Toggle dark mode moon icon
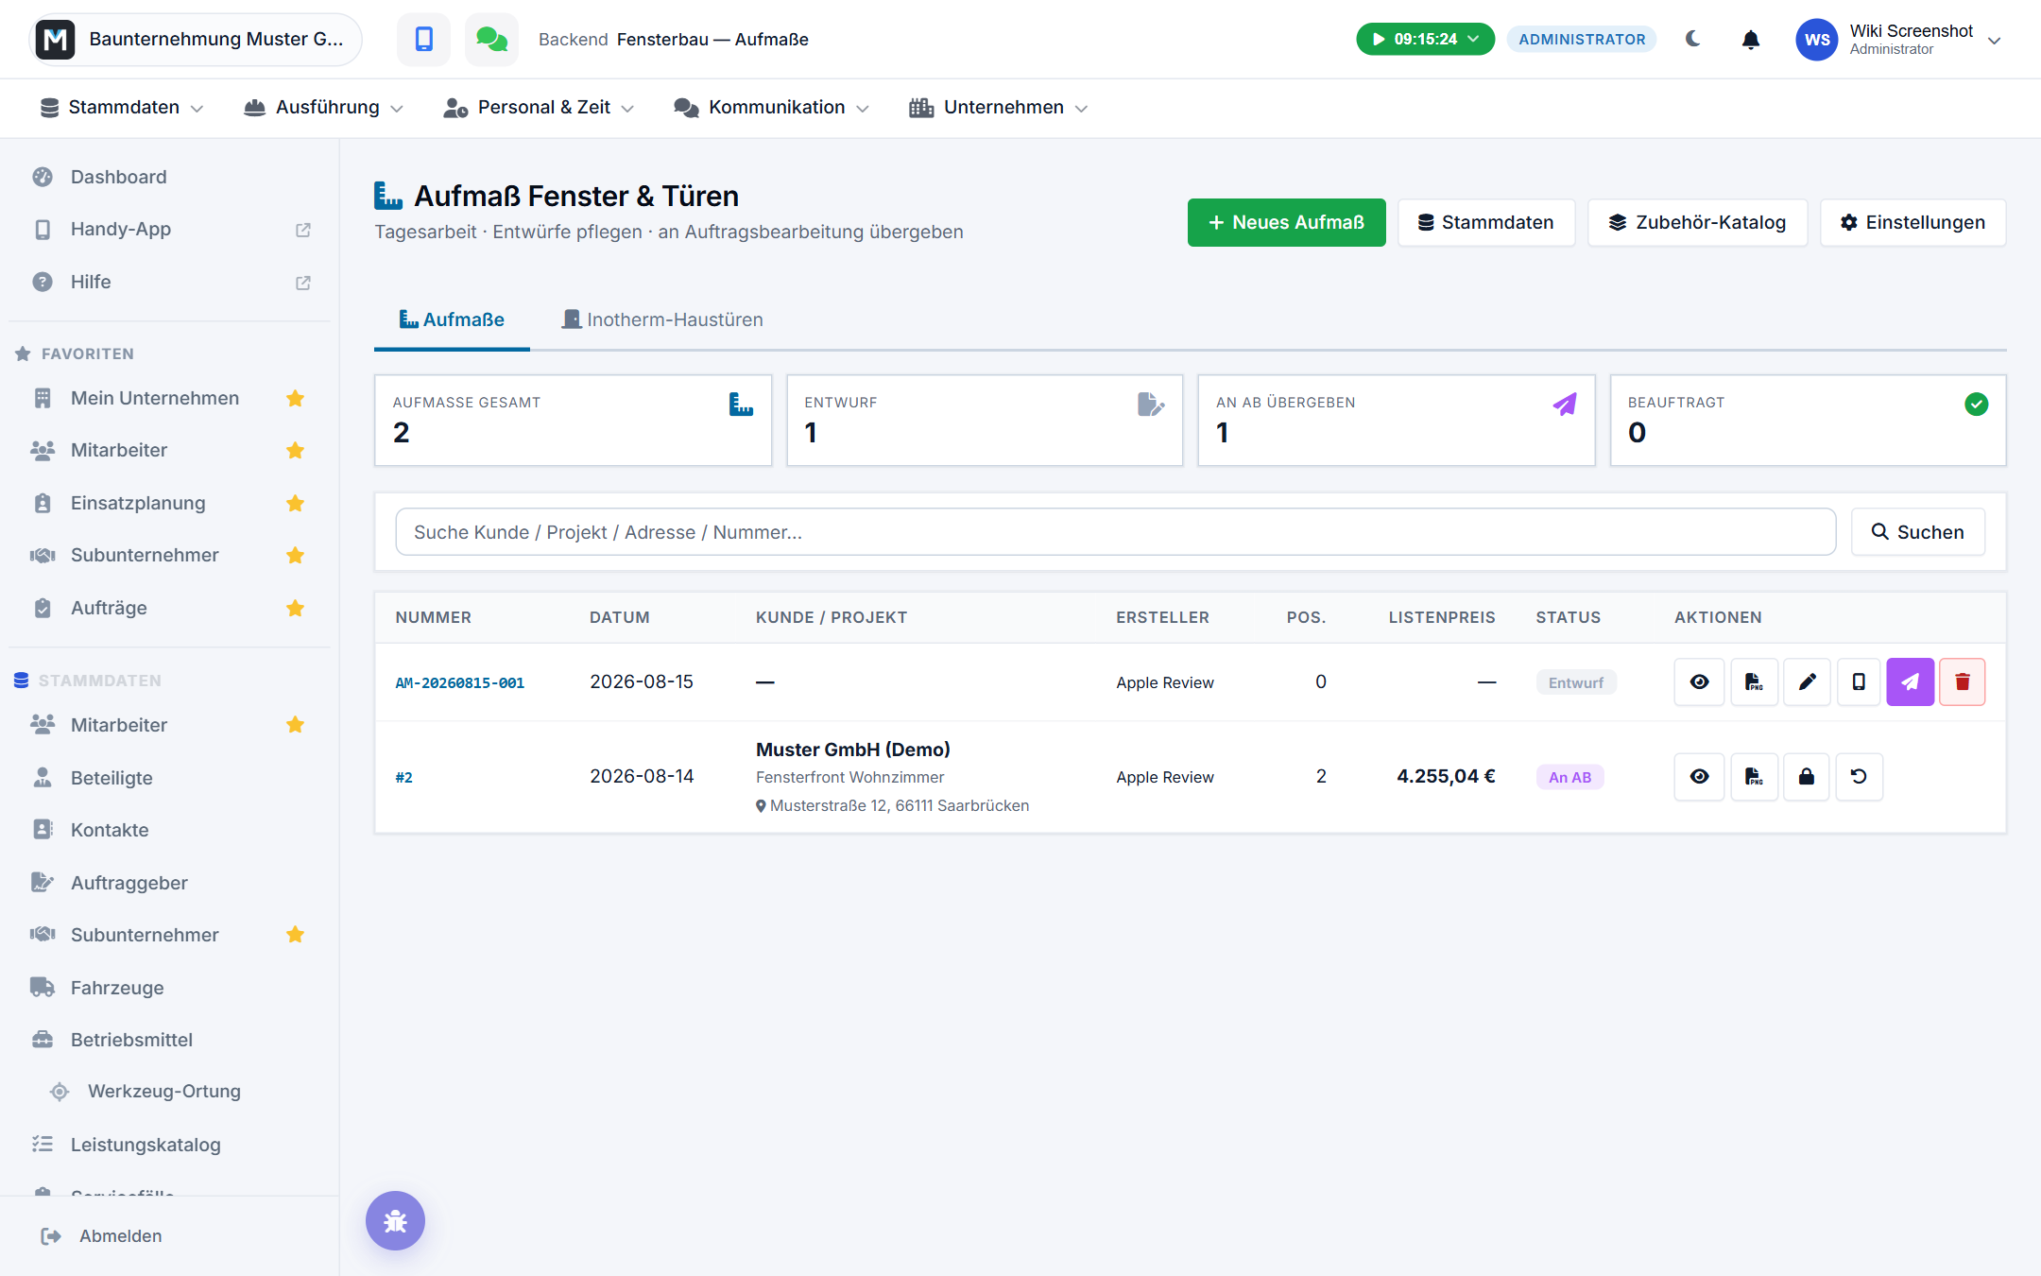This screenshot has height=1276, width=2041. [1693, 39]
